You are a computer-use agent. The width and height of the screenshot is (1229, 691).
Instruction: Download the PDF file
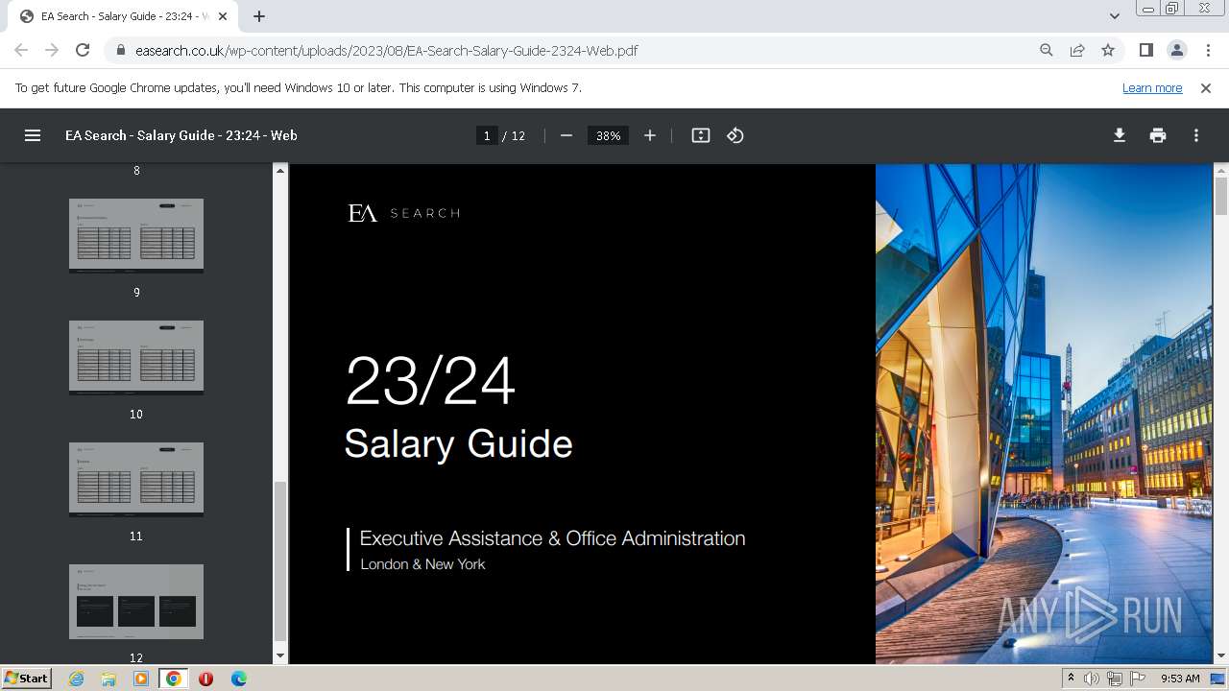click(x=1120, y=135)
